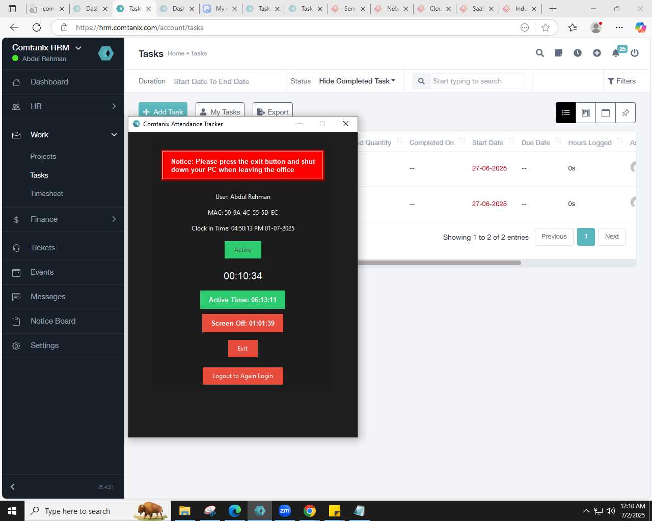Collapse sidebar with the left chevron
Viewport: 652px width, 521px height.
[x=13, y=487]
